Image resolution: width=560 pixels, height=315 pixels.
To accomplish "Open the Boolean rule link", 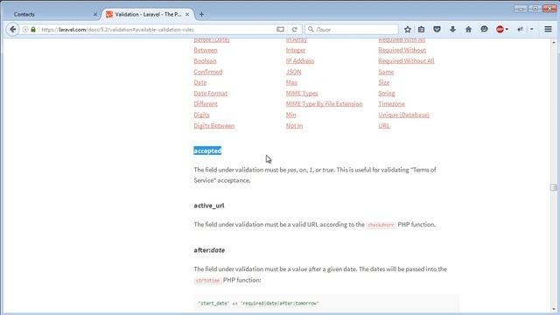I will [x=205, y=60].
